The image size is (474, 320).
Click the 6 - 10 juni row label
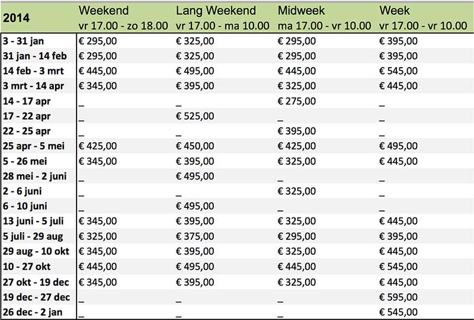(25, 206)
